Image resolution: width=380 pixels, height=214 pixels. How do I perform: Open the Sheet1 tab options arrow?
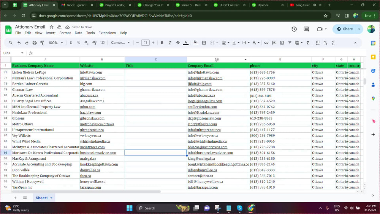tap(51, 198)
